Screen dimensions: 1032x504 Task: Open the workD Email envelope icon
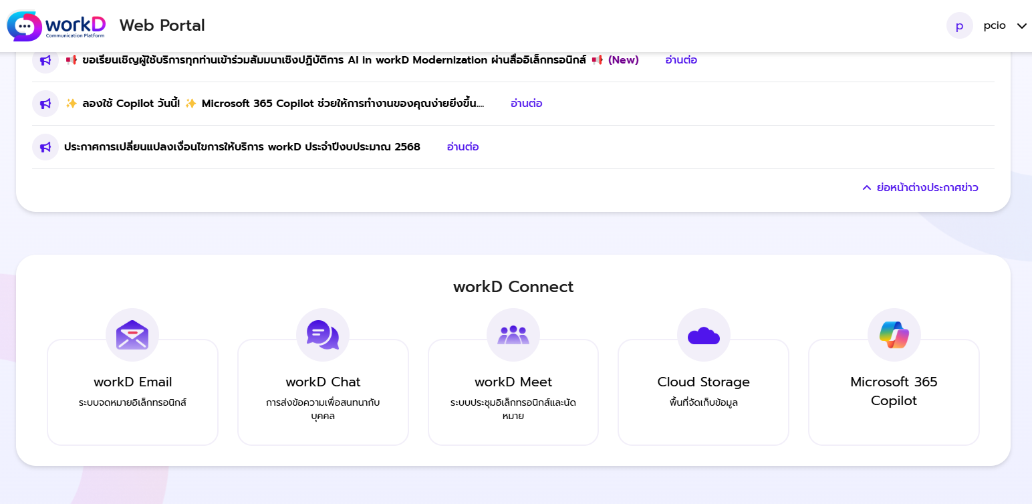tap(132, 335)
